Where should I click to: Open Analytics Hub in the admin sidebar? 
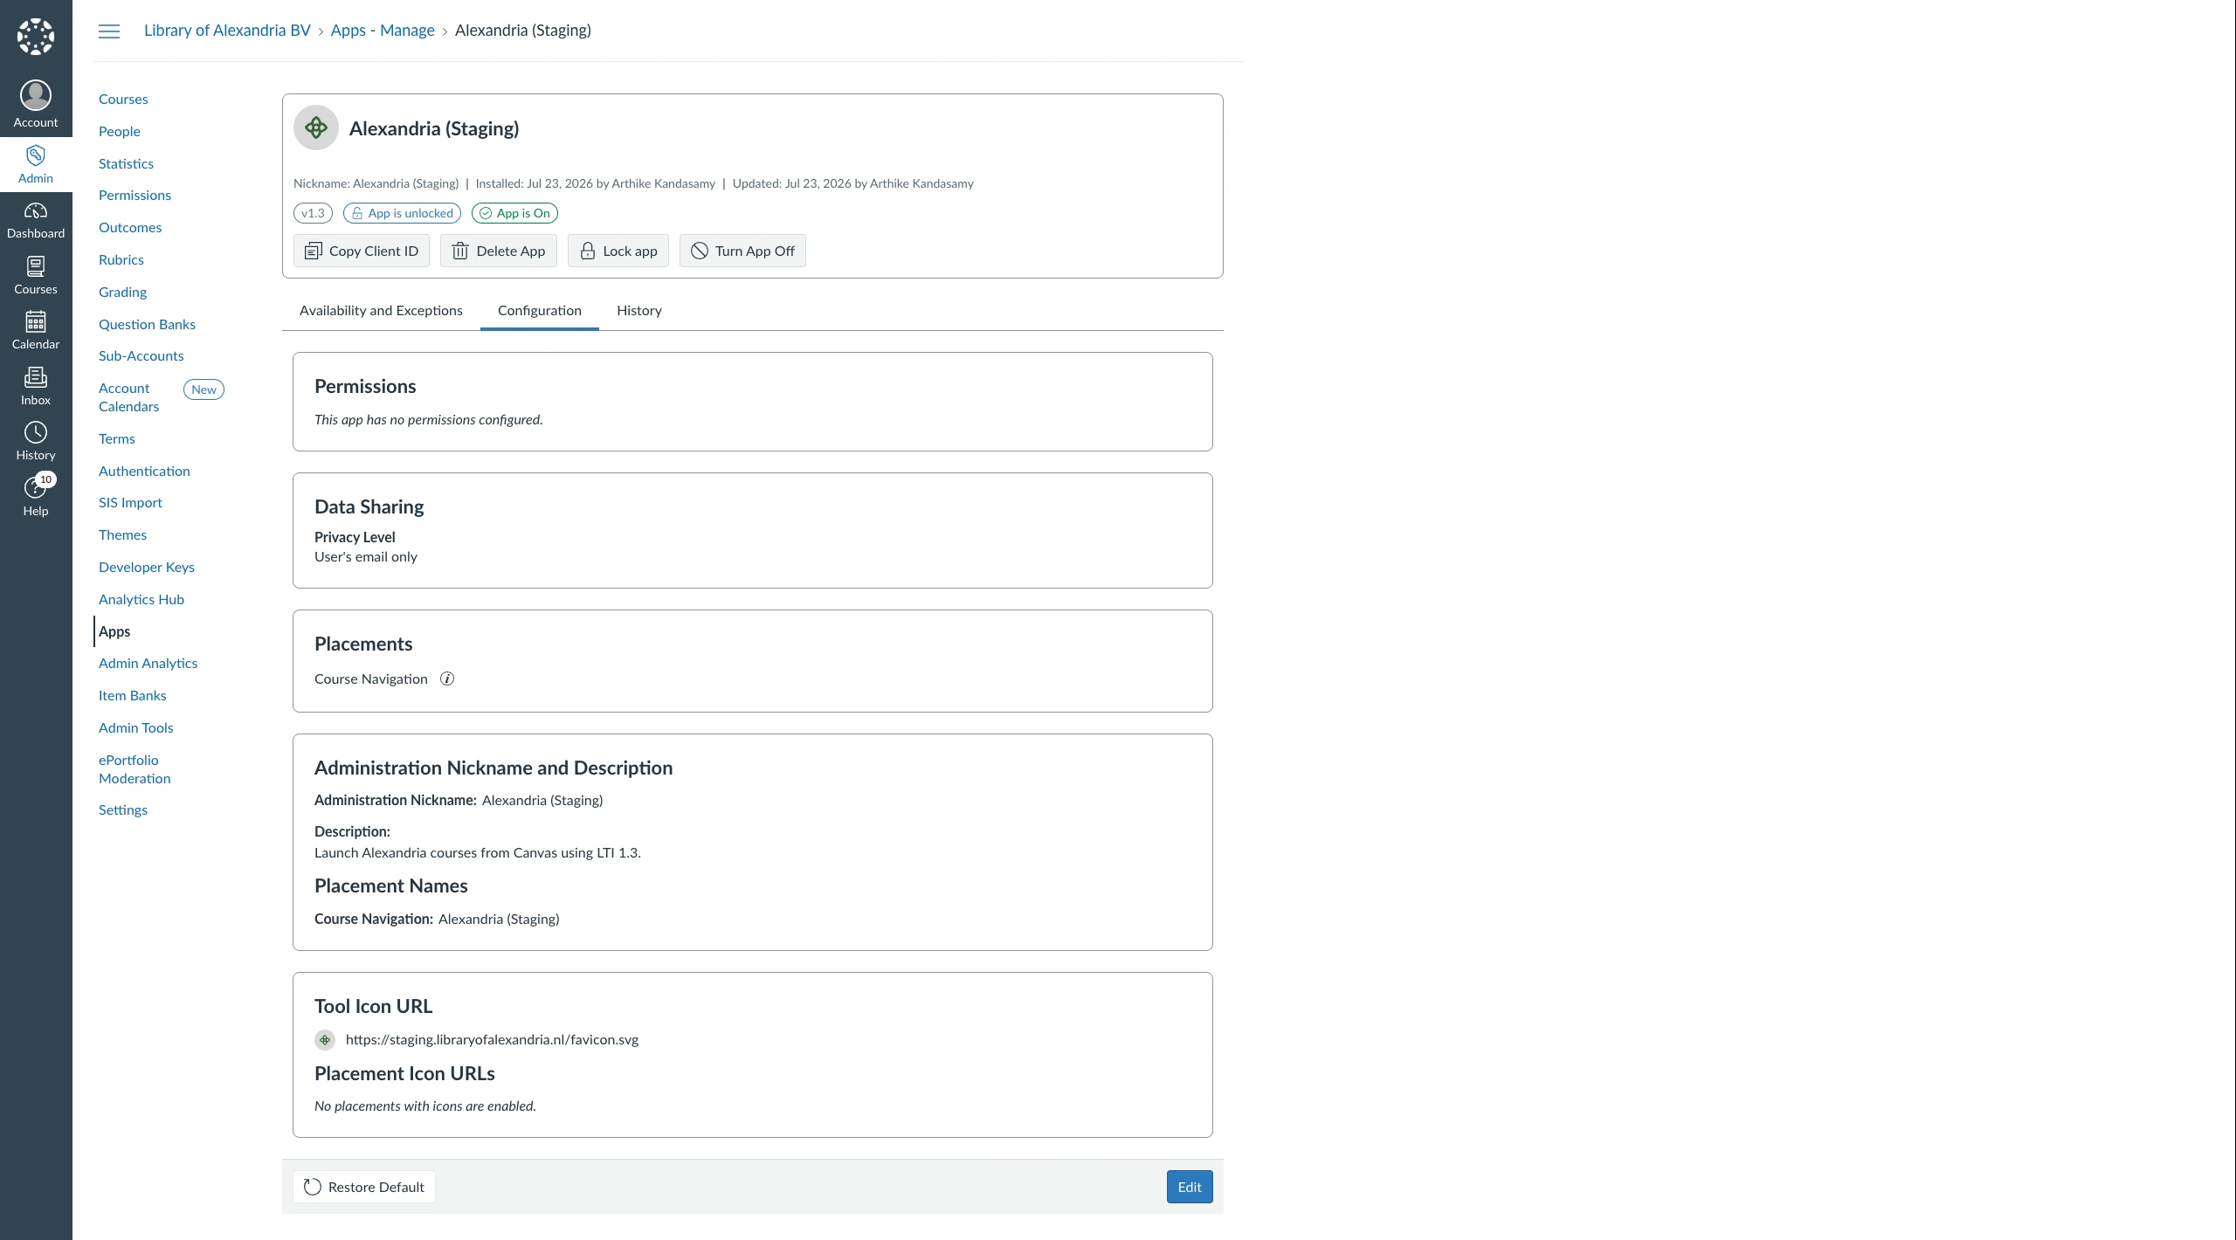(x=141, y=600)
